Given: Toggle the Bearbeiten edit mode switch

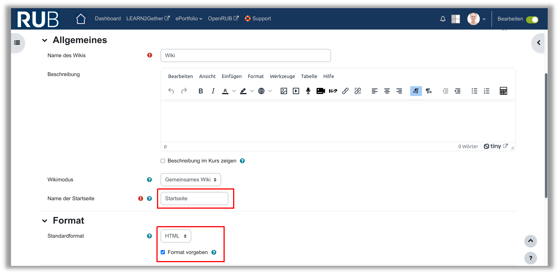Looking at the screenshot, I should (x=532, y=20).
